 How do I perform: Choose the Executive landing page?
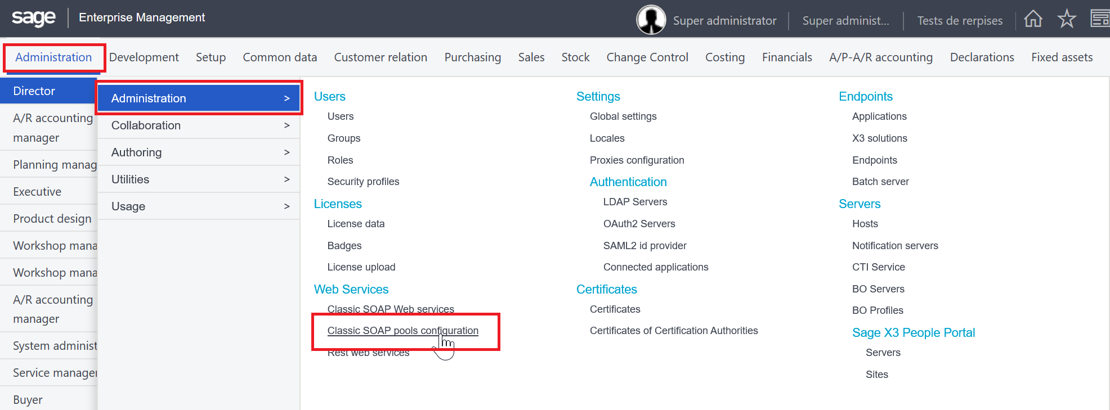37,192
